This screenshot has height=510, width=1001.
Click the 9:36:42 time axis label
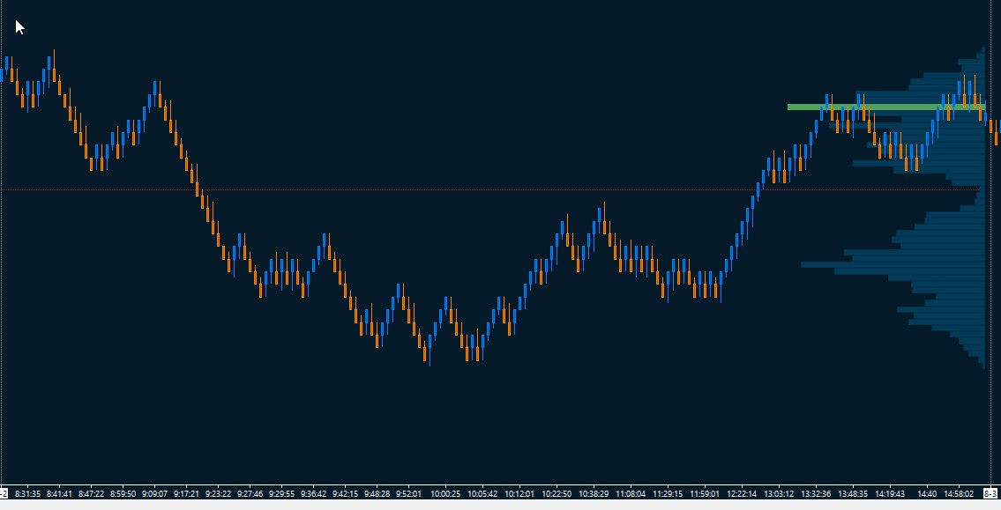(x=313, y=493)
